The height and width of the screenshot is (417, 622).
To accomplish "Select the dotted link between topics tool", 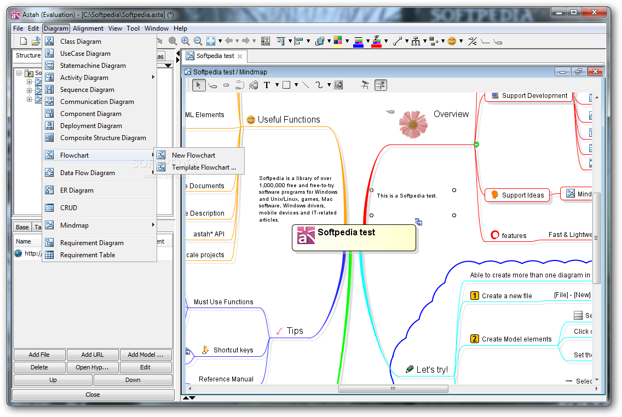I will pos(240,85).
